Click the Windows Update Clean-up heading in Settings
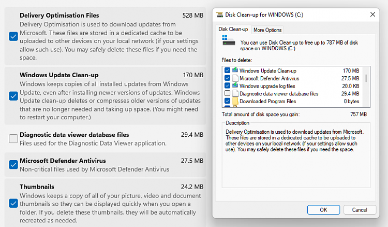Viewport: 388px width, 227px height. [59, 75]
